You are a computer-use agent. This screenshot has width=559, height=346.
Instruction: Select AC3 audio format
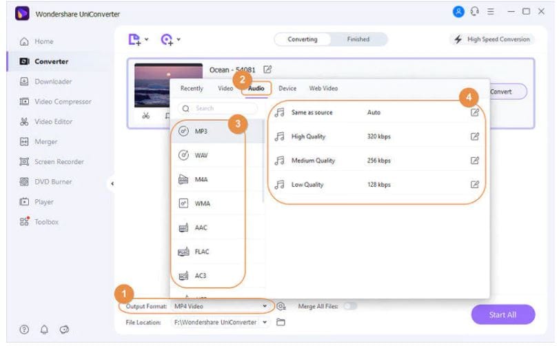216,276
